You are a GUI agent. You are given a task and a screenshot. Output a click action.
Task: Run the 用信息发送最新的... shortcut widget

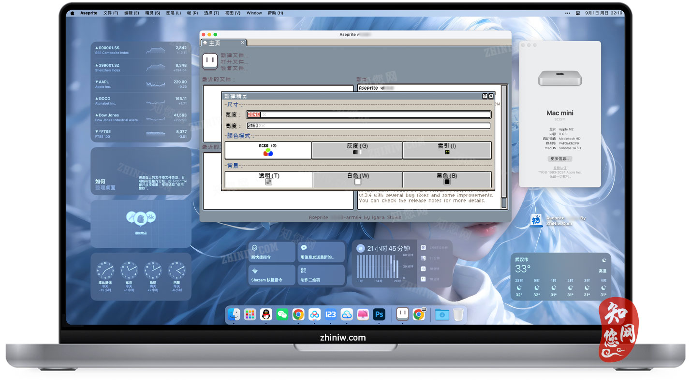pos(321,252)
